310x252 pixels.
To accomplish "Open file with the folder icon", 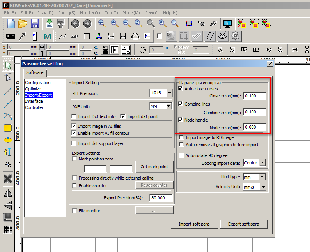I will (23, 23).
